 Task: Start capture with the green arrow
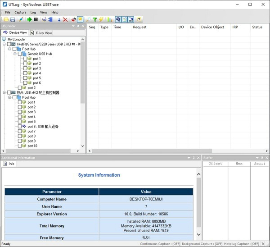pos(29,19)
